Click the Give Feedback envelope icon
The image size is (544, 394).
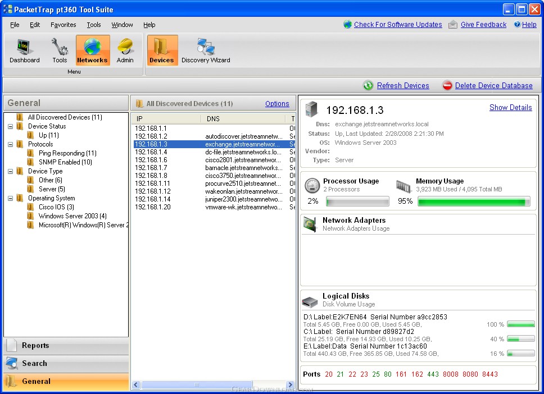click(453, 25)
